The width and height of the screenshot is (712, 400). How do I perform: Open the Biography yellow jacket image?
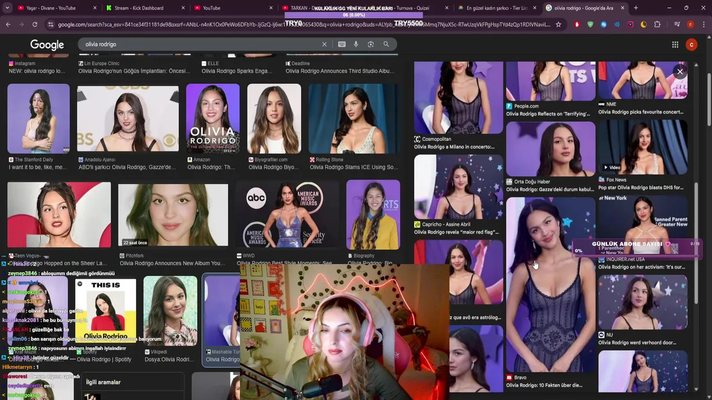[373, 214]
